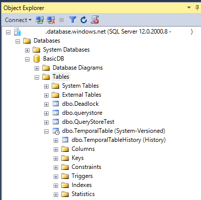This screenshot has width=201, height=200.
Task: Click the Refresh icon in toolbar
Action: click(84, 20)
